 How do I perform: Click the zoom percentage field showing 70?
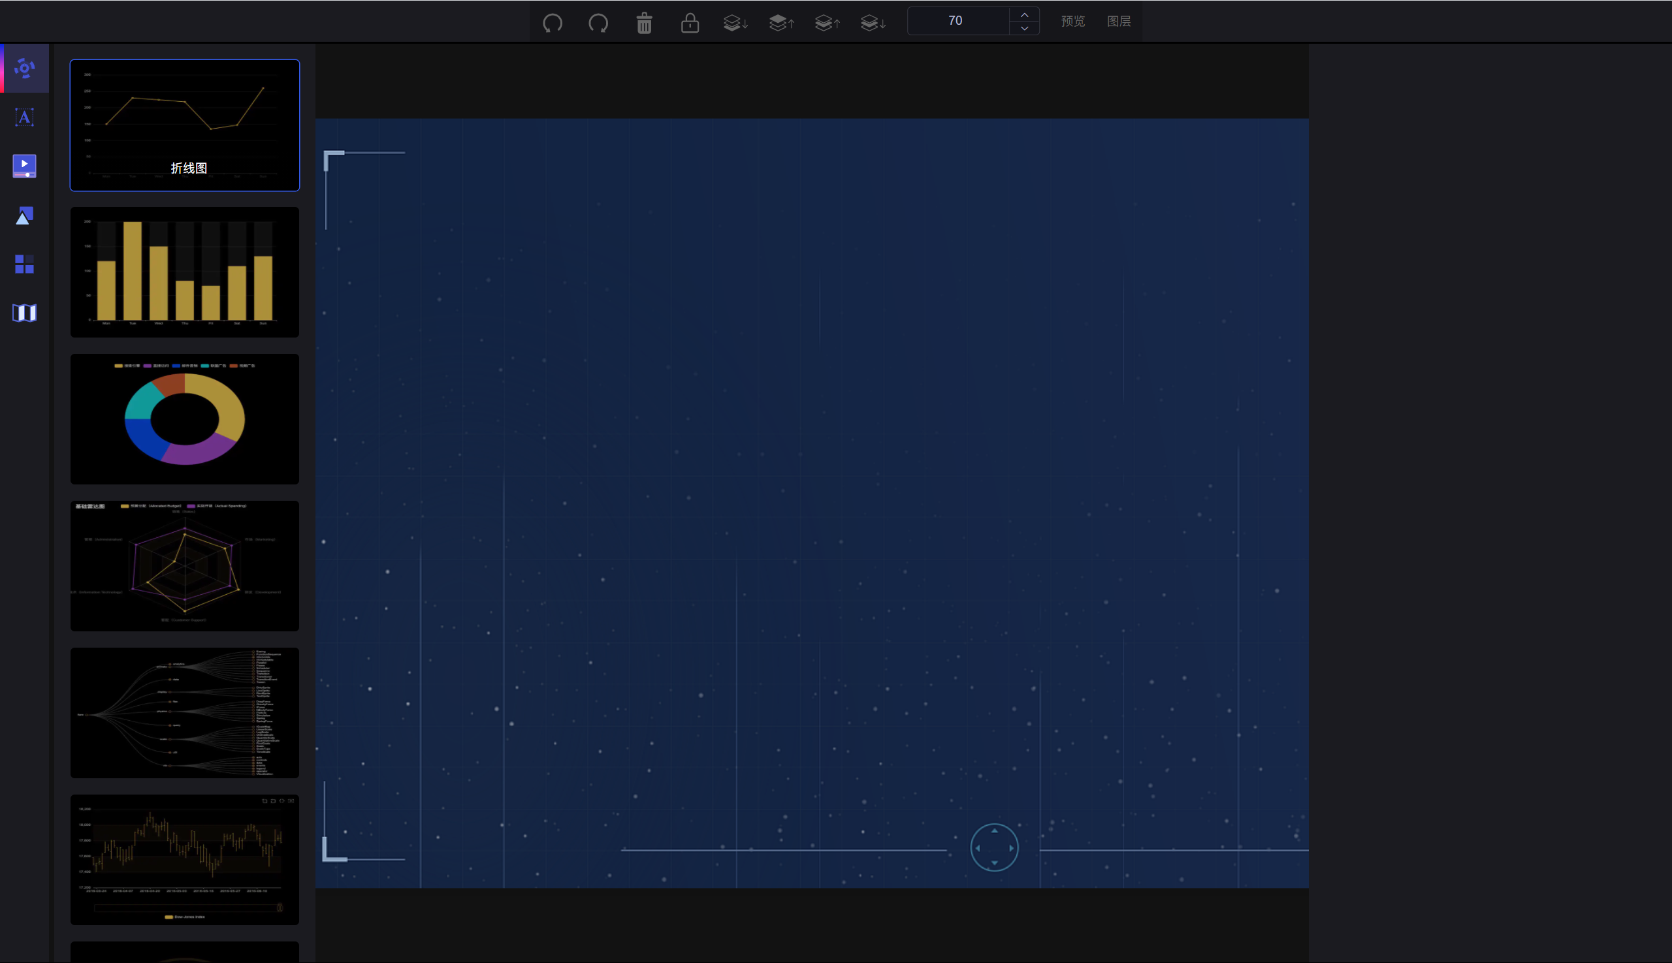coord(956,21)
